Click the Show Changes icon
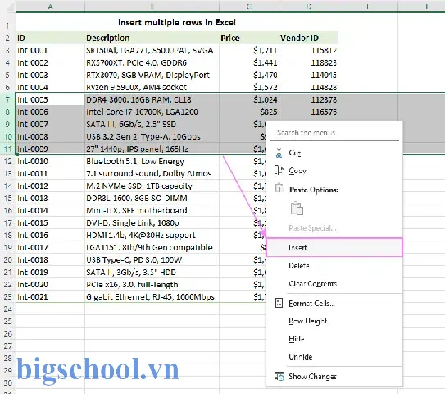 pyautogui.click(x=279, y=376)
